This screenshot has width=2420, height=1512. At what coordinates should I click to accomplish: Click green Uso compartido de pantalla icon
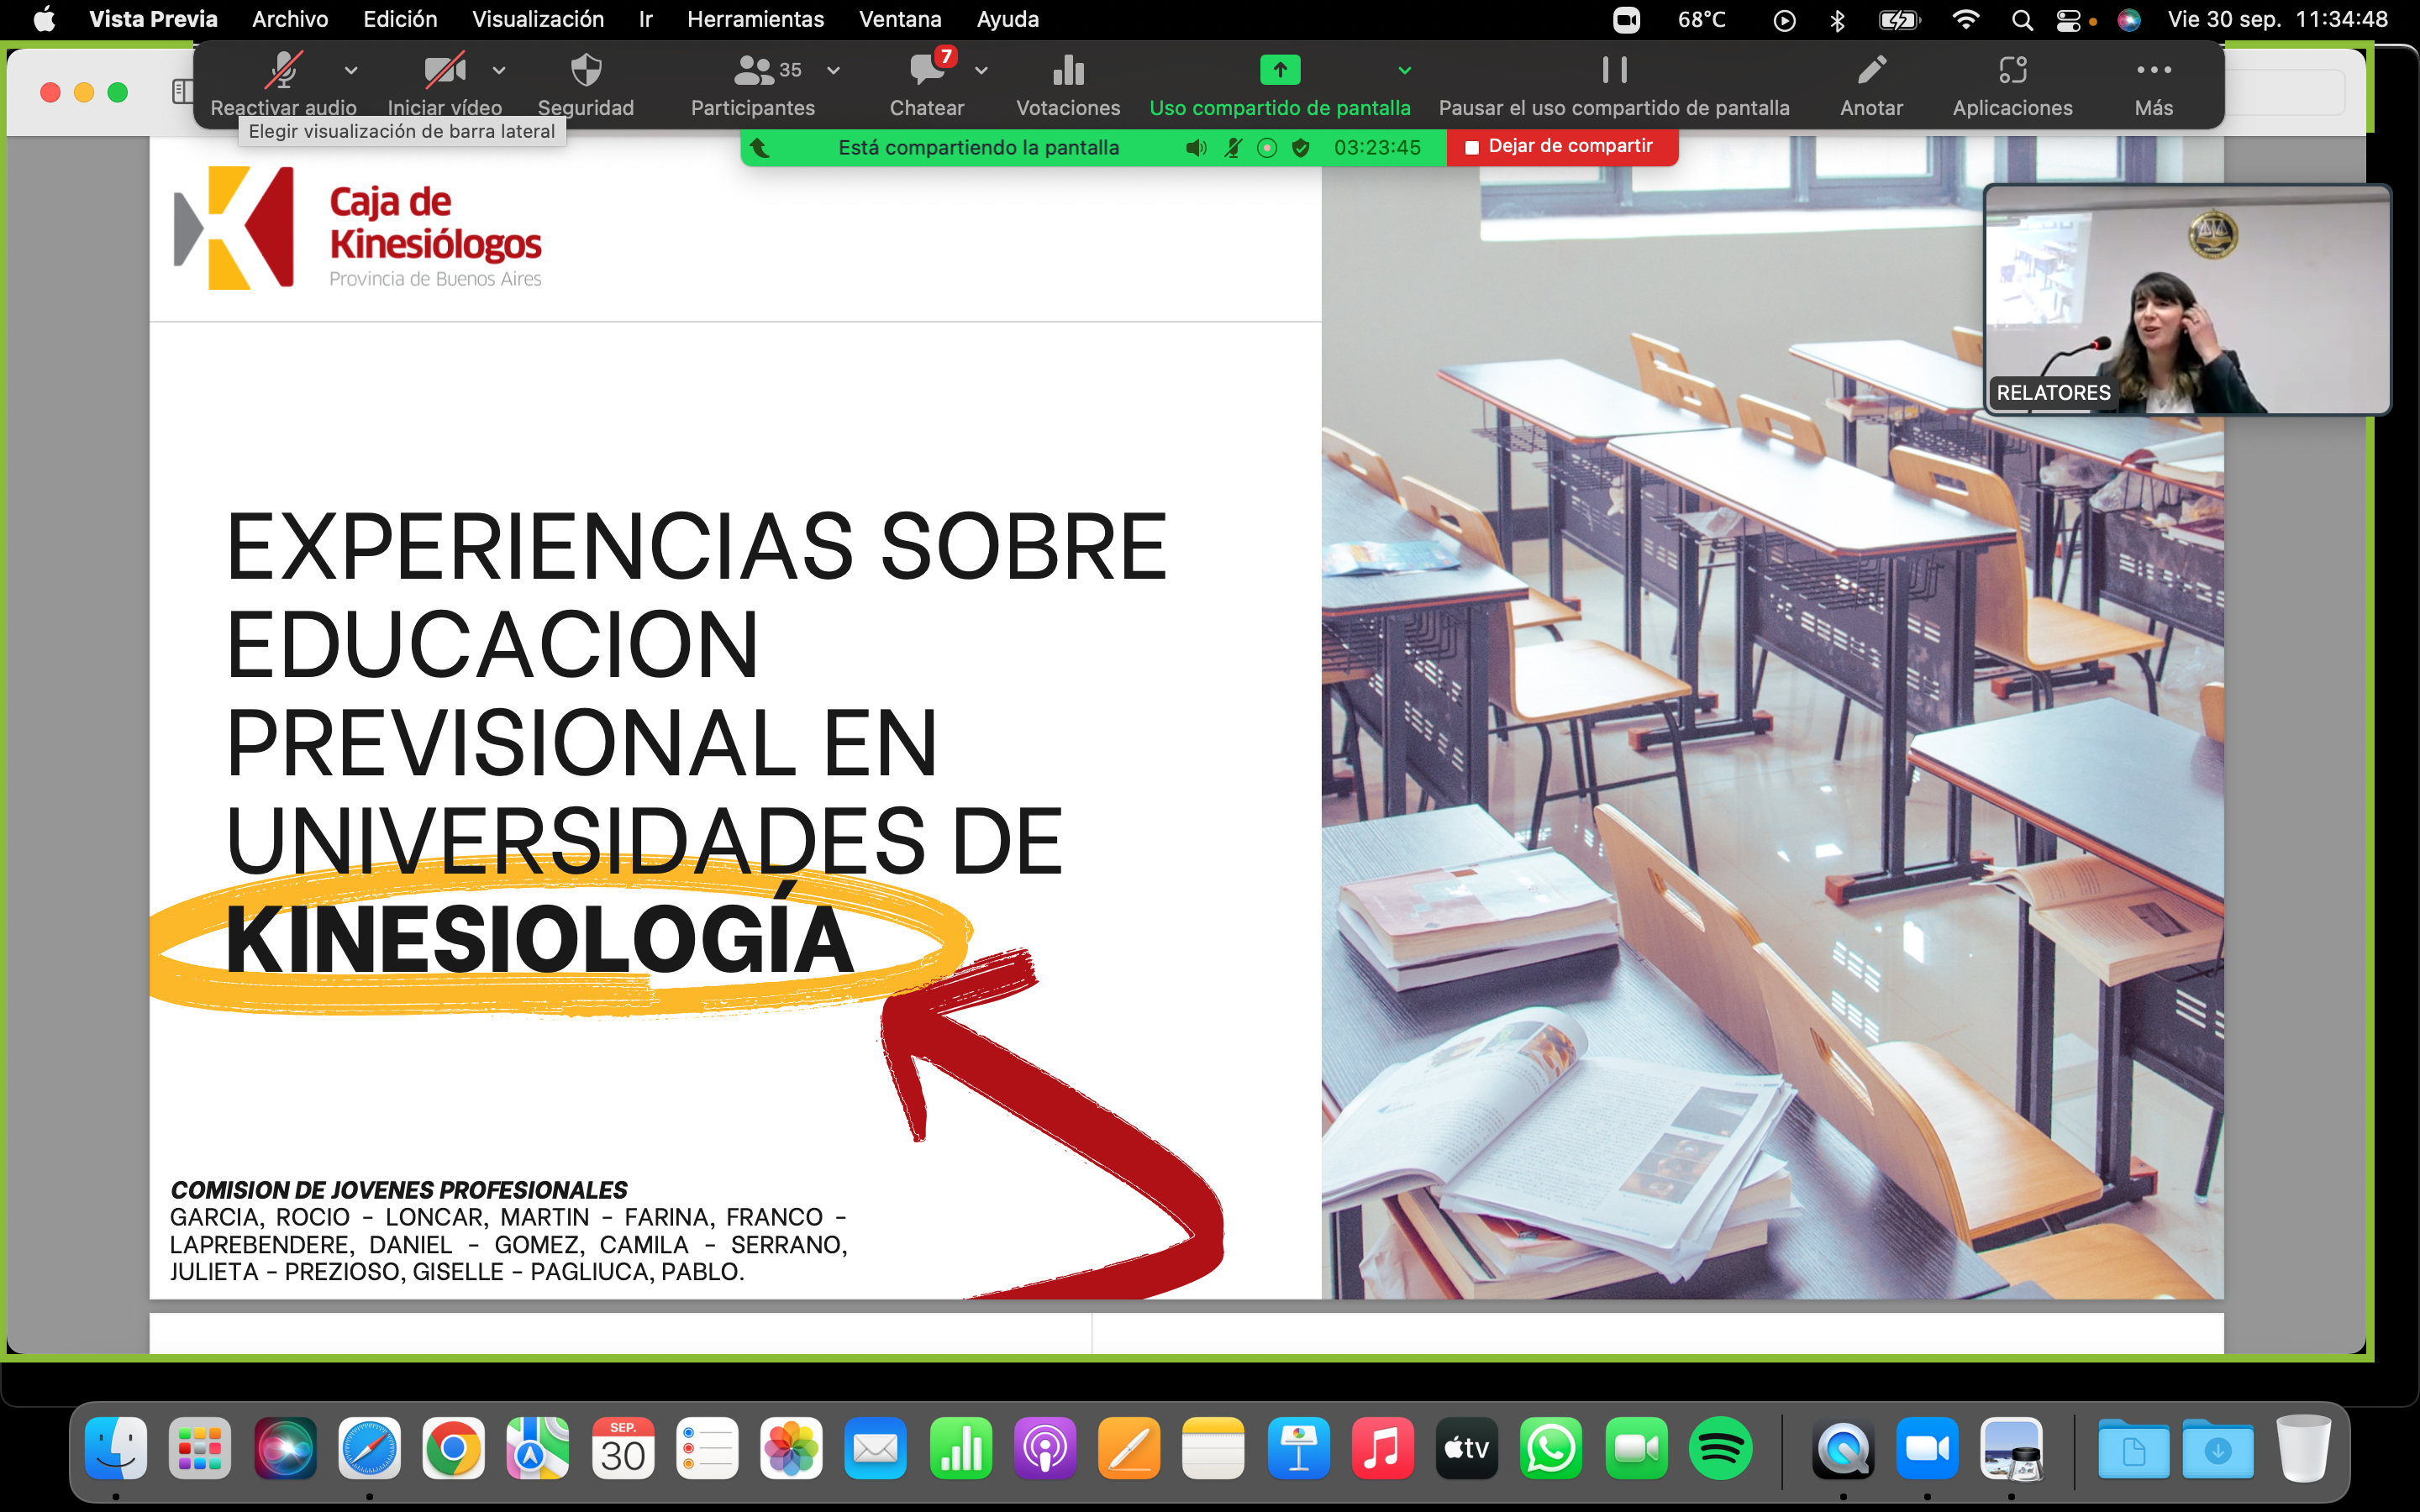[1279, 70]
